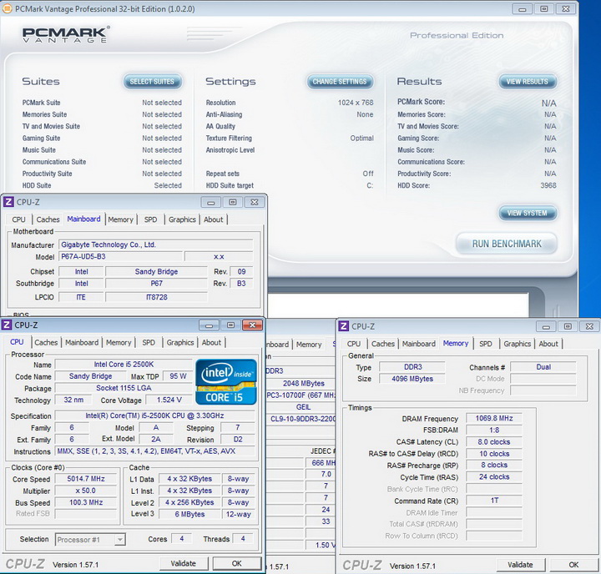The width and height of the screenshot is (601, 574).
Task: Switch to Mainboard tab in CPU-Z CPU window
Action: coord(82,343)
